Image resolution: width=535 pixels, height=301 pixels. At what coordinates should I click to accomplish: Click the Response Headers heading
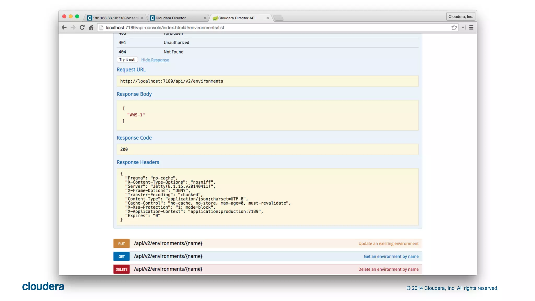[138, 162]
